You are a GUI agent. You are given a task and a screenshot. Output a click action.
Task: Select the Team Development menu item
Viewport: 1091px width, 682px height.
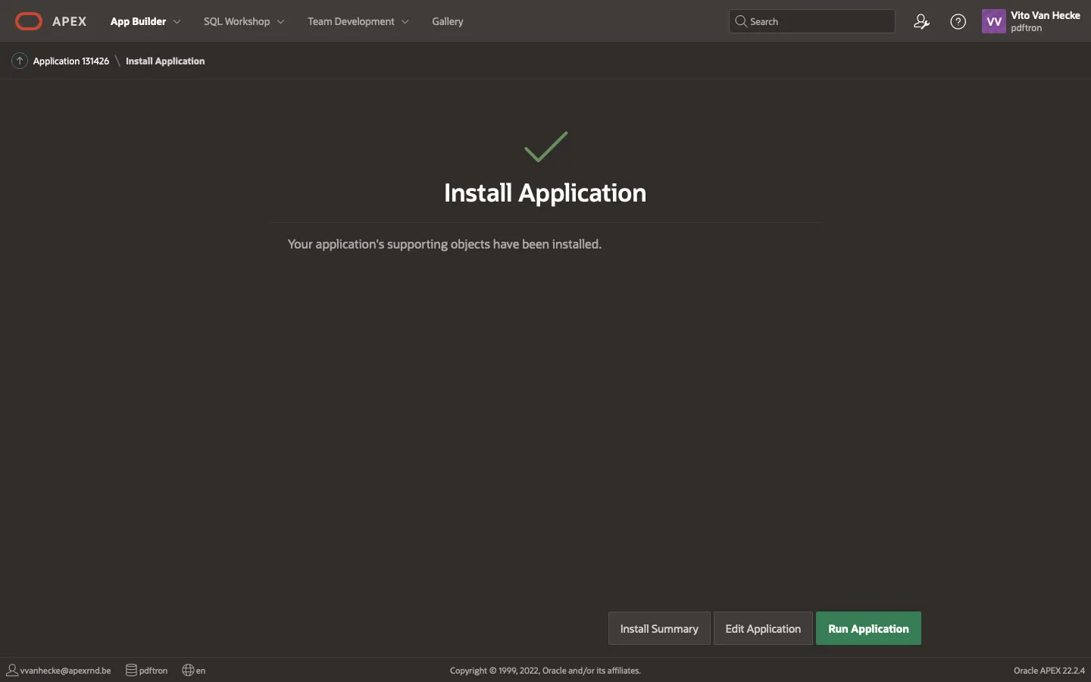[x=351, y=21]
